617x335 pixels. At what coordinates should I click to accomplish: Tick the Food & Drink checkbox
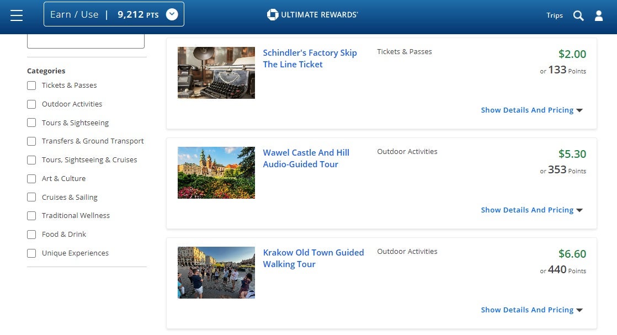[x=32, y=235]
